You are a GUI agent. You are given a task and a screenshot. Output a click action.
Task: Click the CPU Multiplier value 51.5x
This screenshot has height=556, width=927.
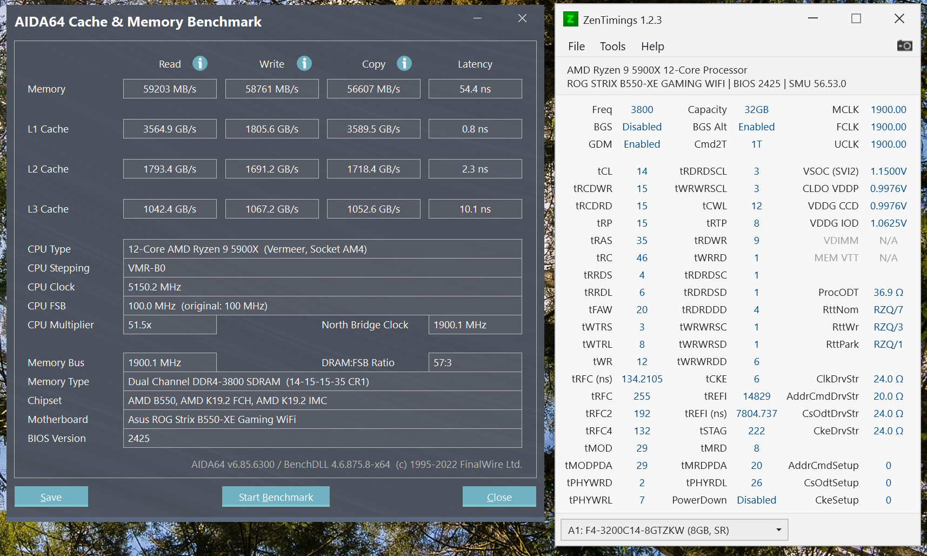pyautogui.click(x=170, y=325)
